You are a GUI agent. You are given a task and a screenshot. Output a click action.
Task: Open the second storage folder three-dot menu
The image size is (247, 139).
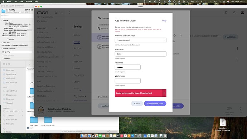237,60
